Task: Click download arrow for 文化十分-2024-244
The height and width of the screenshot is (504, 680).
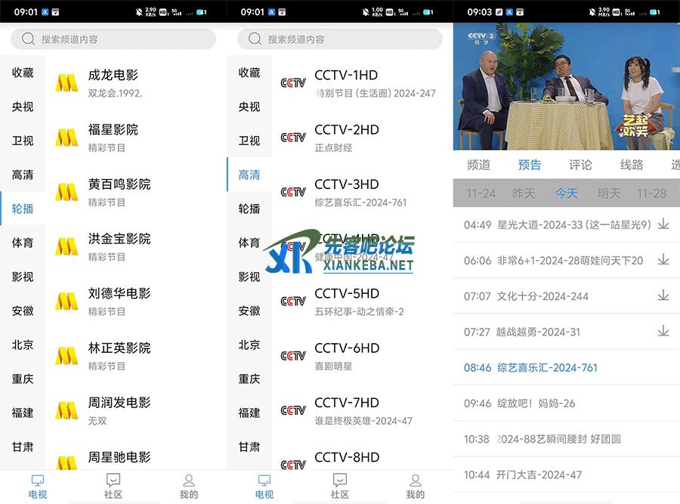Action: click(663, 295)
